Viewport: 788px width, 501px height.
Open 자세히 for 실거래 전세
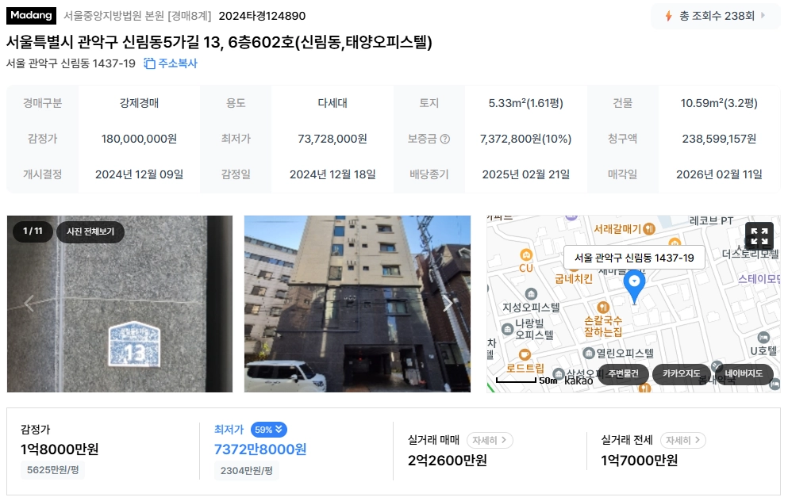coord(683,440)
